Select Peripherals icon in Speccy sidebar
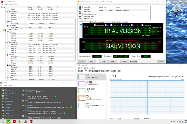The image size is (187, 124). [3, 116]
